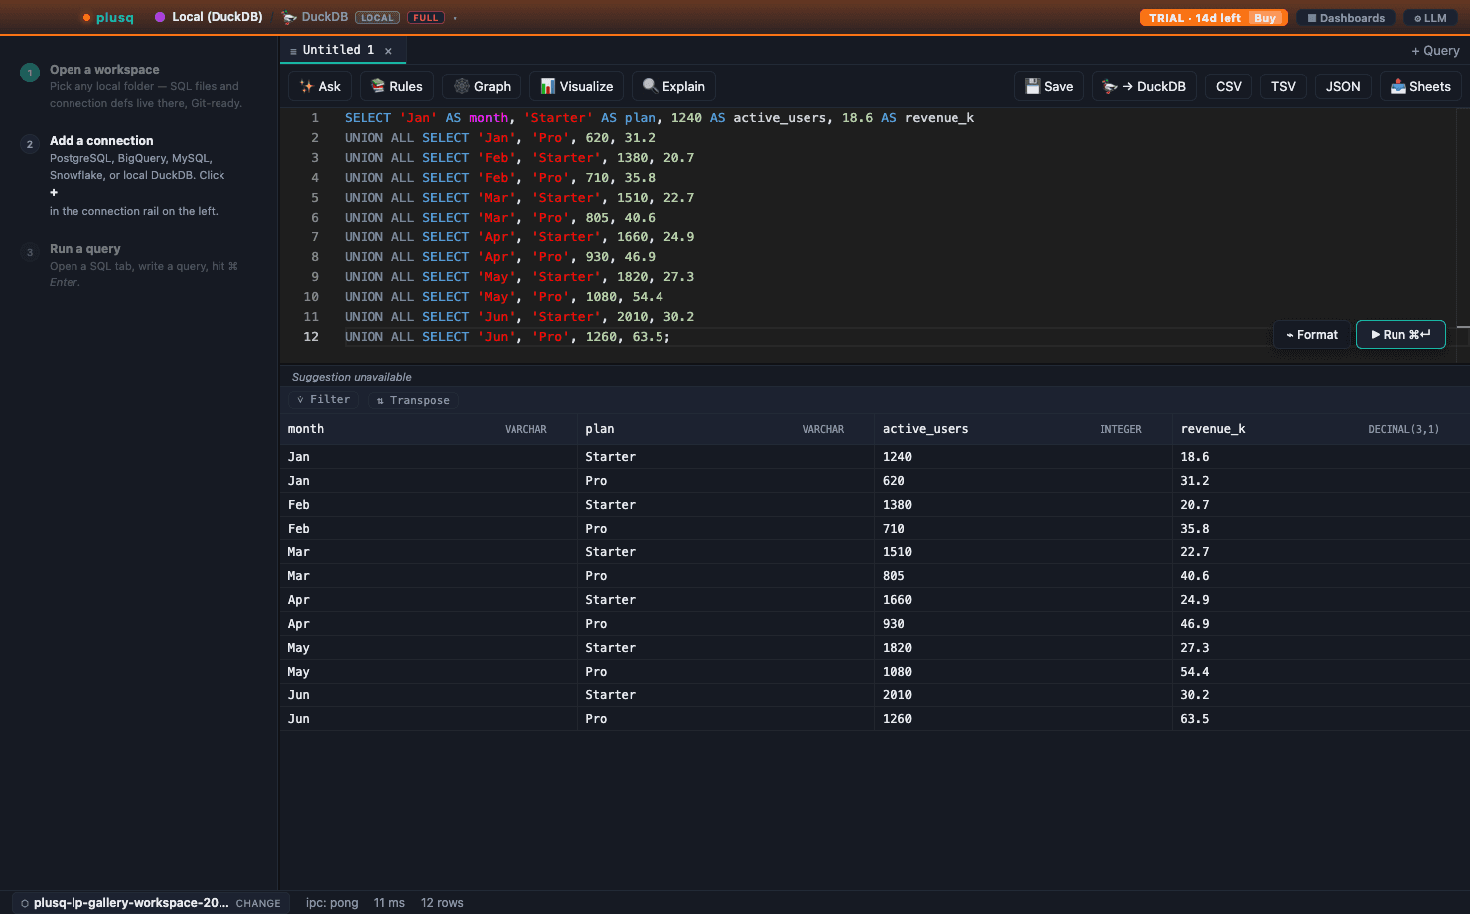
Task: Click revenue cell 20.7
Action: 1321,505
